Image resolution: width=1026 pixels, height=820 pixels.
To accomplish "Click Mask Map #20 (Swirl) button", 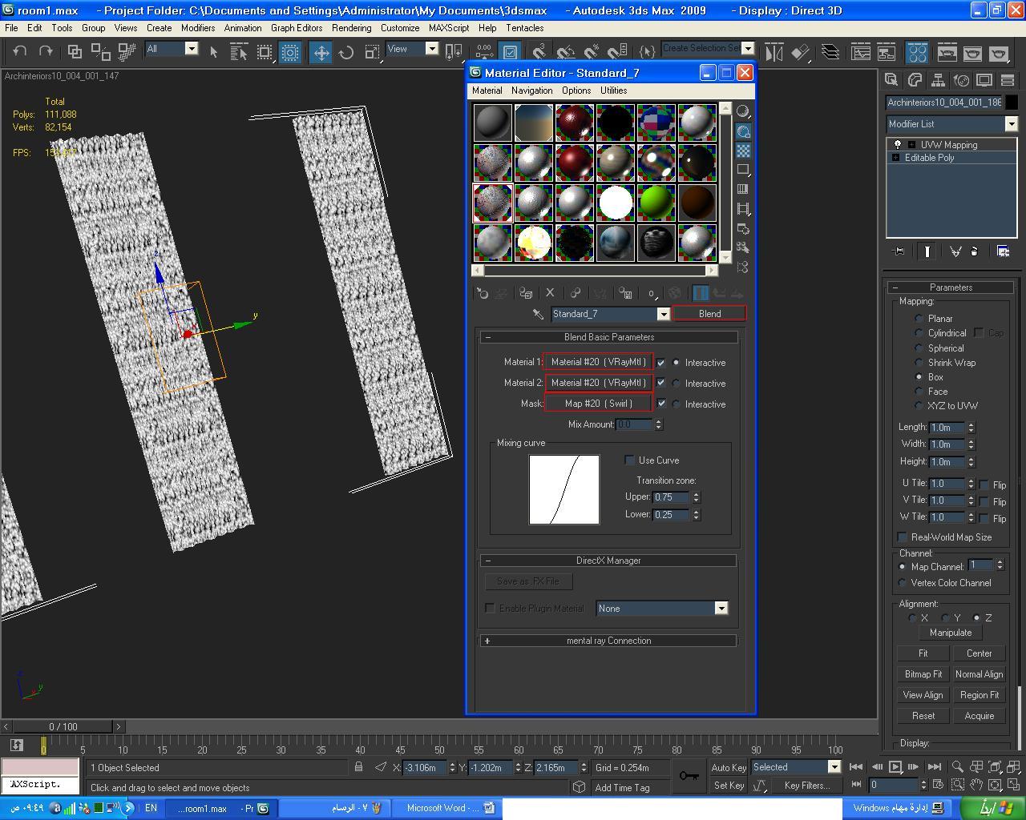I will point(598,404).
